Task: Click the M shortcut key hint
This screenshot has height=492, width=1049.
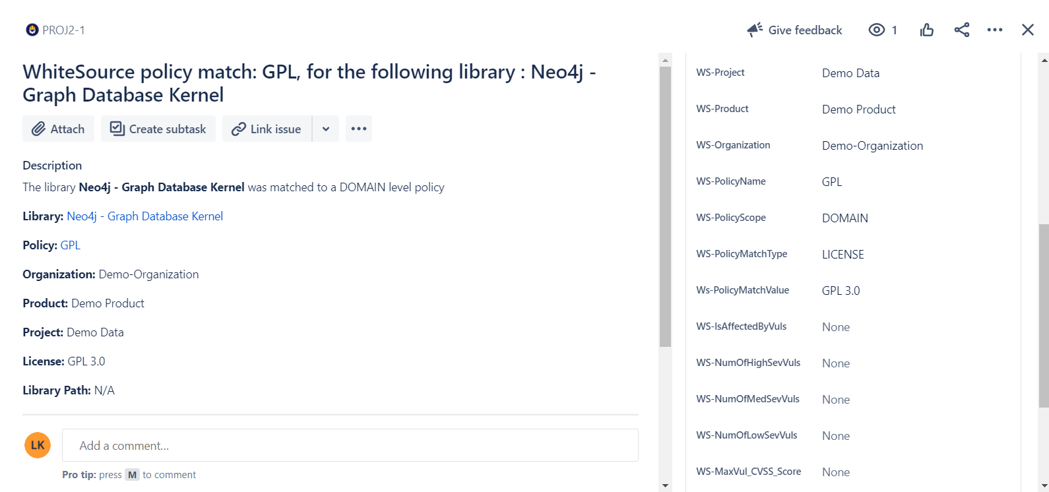Action: [132, 475]
